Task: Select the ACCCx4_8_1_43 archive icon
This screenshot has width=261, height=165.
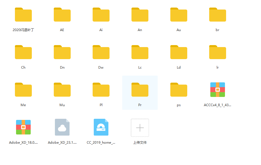Action: 218,90
